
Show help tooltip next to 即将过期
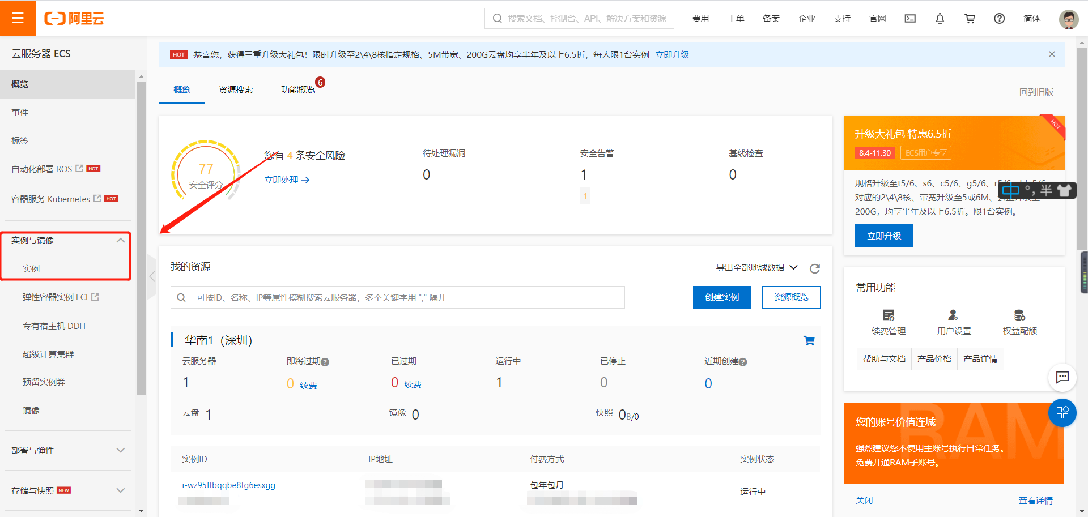[325, 362]
